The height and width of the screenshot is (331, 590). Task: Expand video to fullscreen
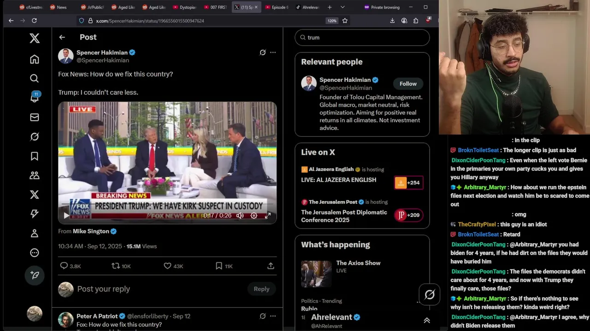pyautogui.click(x=268, y=215)
